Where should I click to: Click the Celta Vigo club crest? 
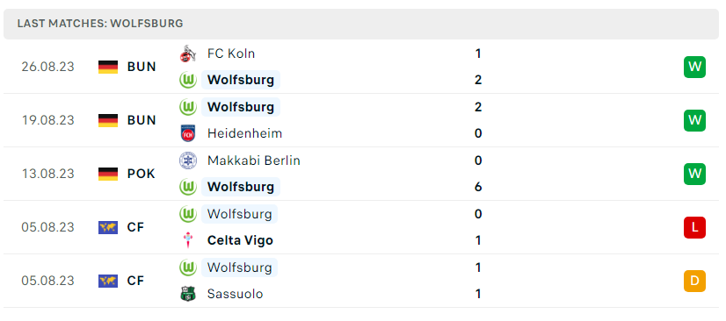point(187,240)
